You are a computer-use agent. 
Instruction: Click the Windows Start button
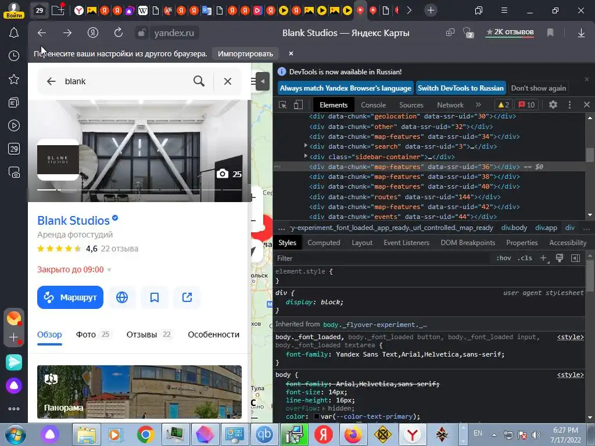tap(15, 434)
